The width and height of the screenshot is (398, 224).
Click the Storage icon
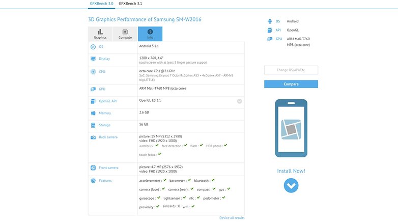[93, 125]
